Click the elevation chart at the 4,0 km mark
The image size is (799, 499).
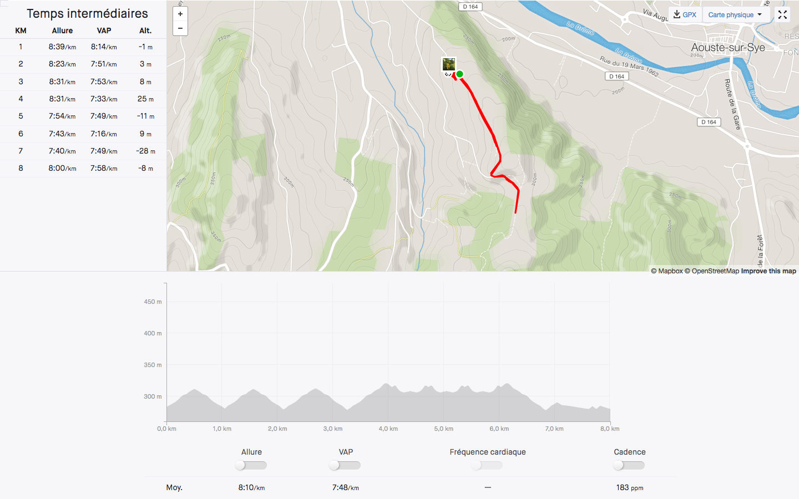pyautogui.click(x=388, y=402)
